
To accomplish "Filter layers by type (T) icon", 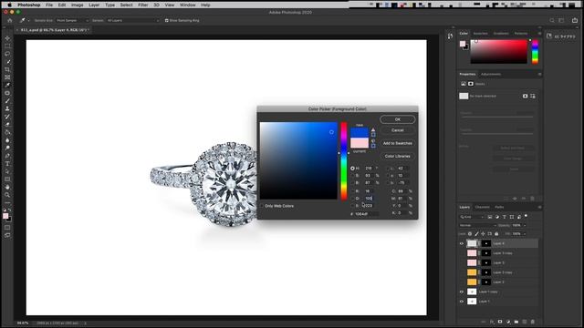I will tap(505, 217).
